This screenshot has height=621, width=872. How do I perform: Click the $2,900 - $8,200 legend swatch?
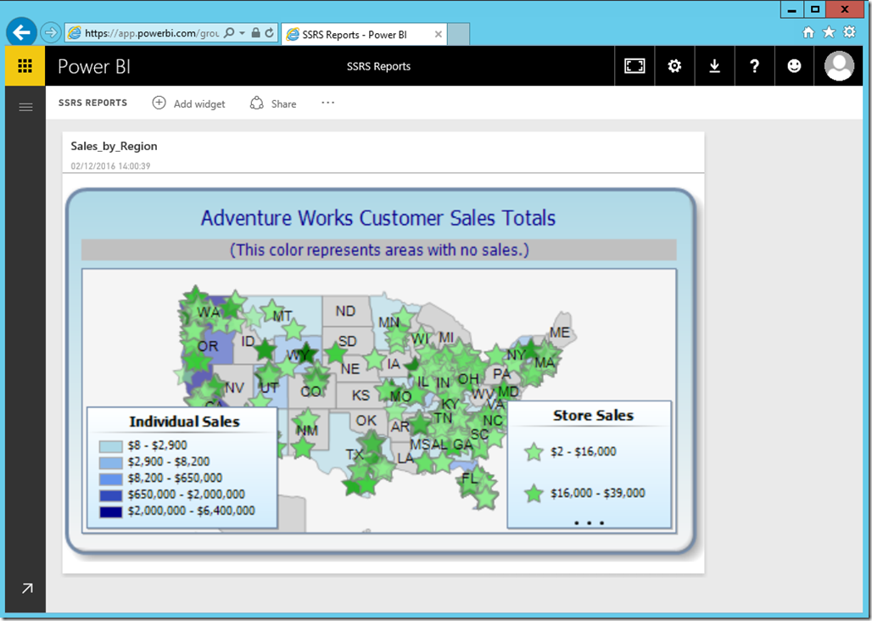[110, 462]
